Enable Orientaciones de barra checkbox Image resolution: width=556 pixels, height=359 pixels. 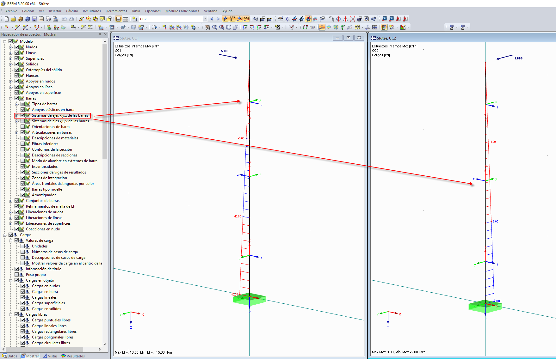coord(23,127)
